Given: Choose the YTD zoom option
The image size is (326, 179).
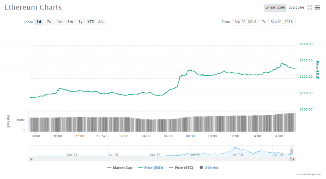Looking at the screenshot, I should coord(91,22).
